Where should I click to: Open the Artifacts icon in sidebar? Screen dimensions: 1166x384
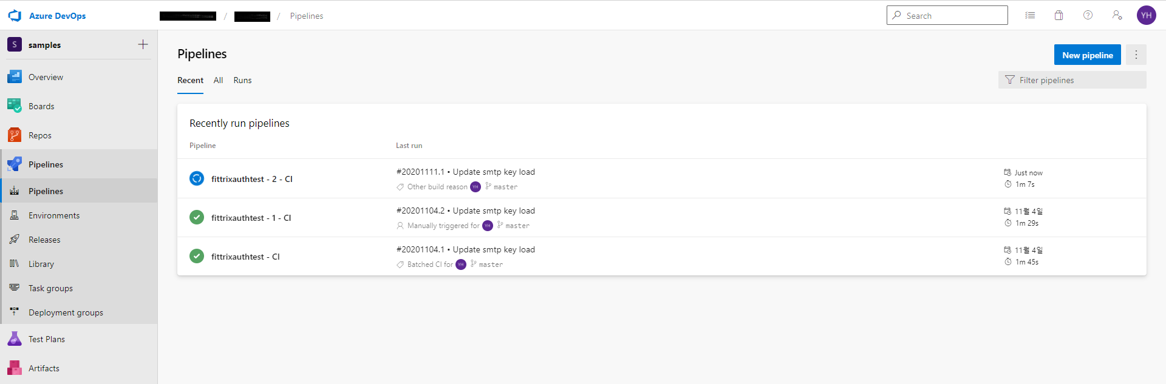coord(15,368)
